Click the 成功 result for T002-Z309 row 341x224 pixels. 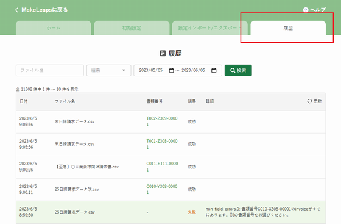click(192, 121)
